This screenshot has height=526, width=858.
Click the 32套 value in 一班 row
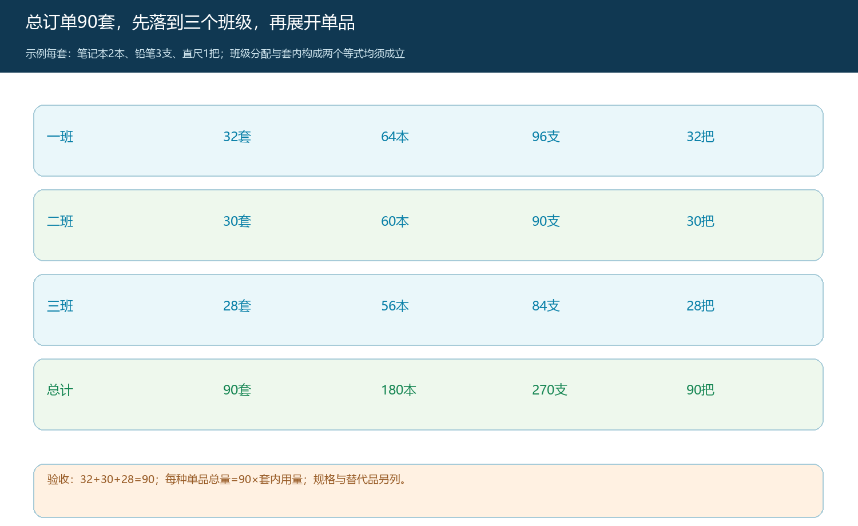click(237, 137)
